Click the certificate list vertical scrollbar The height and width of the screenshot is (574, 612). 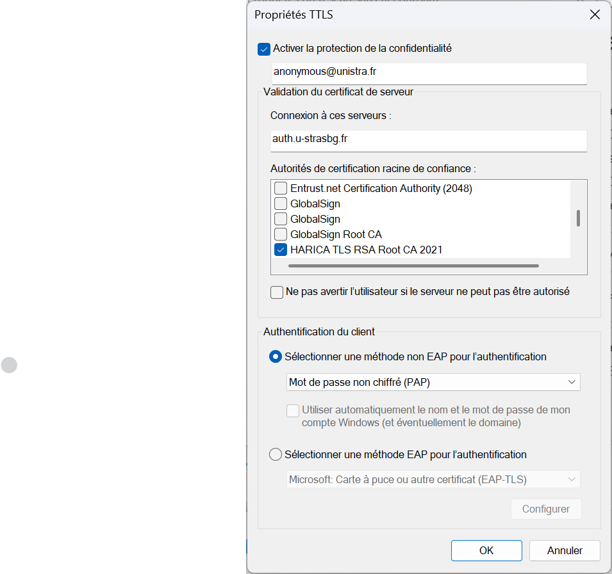(x=578, y=218)
